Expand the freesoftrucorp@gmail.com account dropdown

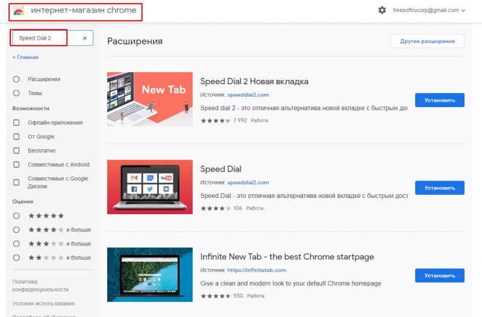(x=429, y=10)
